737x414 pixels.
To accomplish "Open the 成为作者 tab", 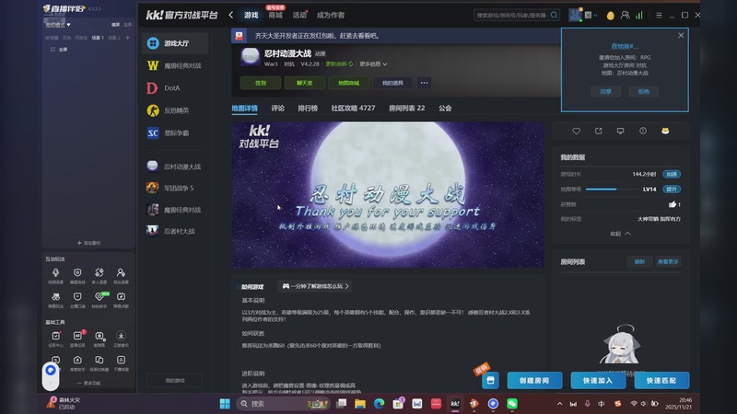I will (331, 15).
